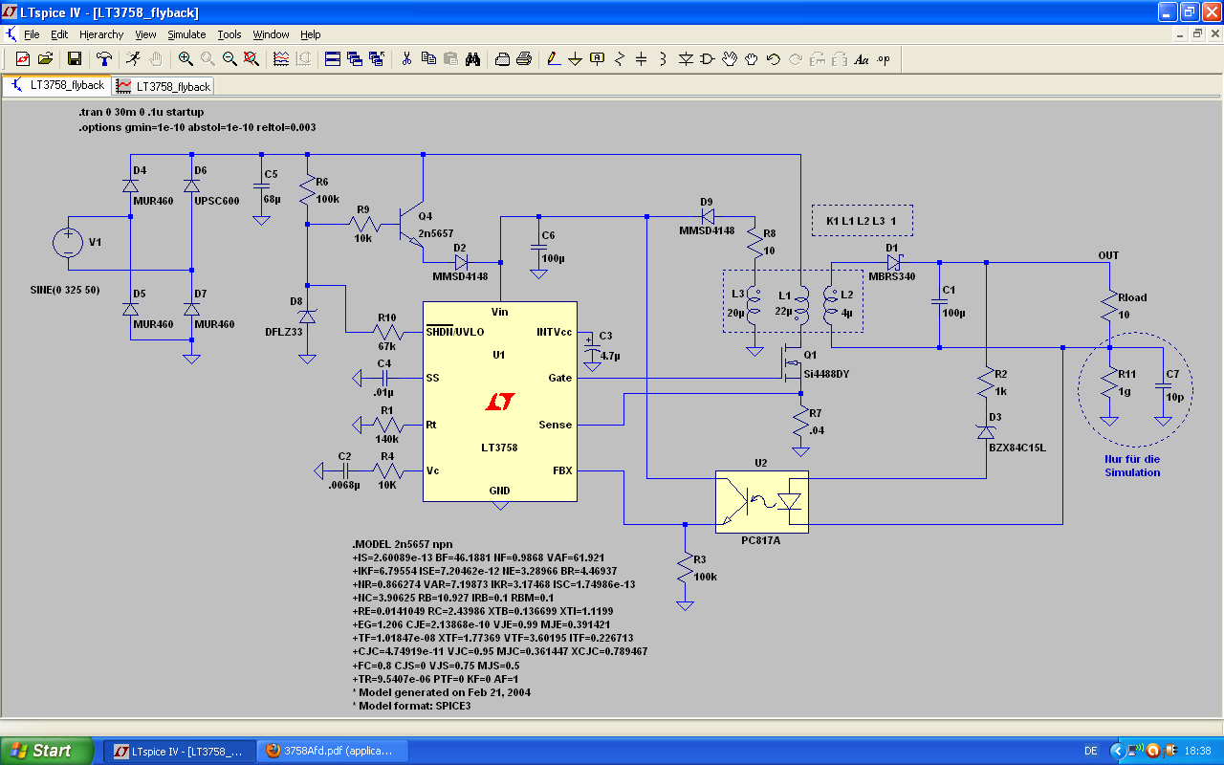Select the SPICE directive '.op' tool
This screenshot has width=1224, height=765.
coord(884,58)
